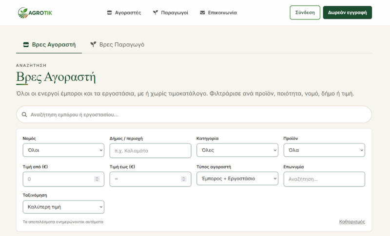The width and height of the screenshot is (390, 236).
Task: Adjust the Τιμή έως spinner arrows
Action: coord(184,179)
